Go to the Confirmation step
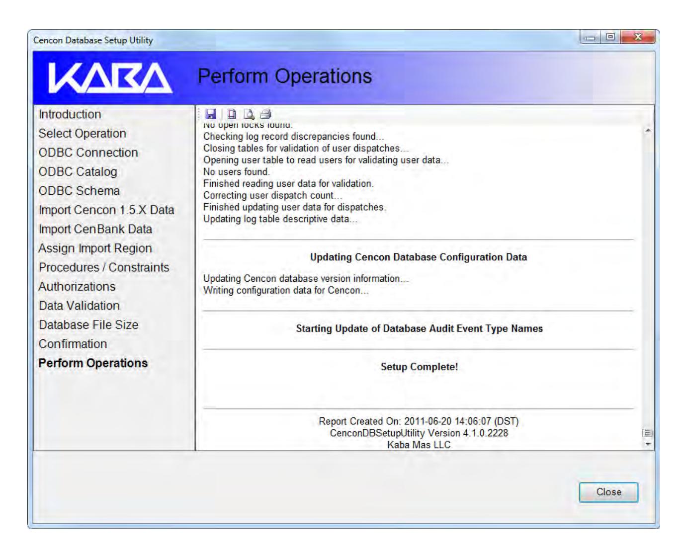 click(73, 344)
